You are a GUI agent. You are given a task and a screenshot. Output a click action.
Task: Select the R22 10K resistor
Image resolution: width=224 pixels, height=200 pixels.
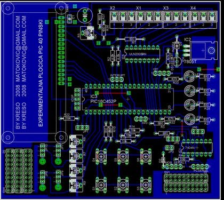69,118
